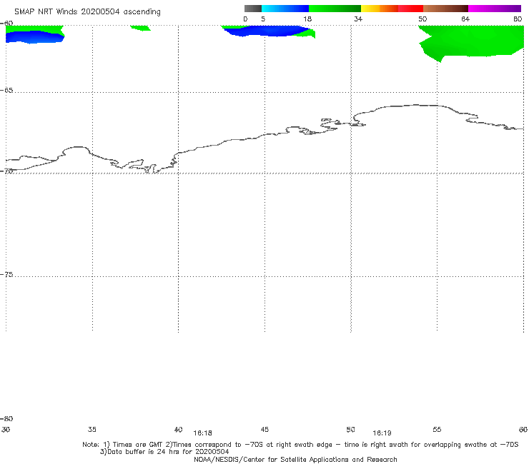Screen dimensions: 529x464
Task: Select the longitude axis label '55'
Action: [437, 430]
